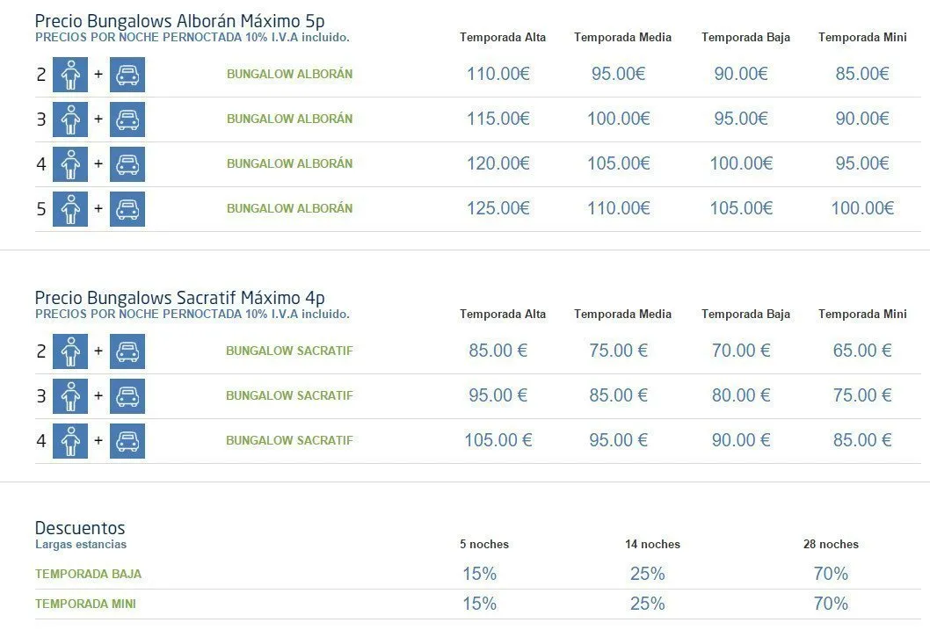Click the person icon in the 3-person Alborán row
This screenshot has width=930, height=637.
point(70,119)
